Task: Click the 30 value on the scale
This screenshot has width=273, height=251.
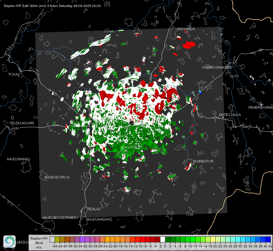Action: click(x=240, y=246)
